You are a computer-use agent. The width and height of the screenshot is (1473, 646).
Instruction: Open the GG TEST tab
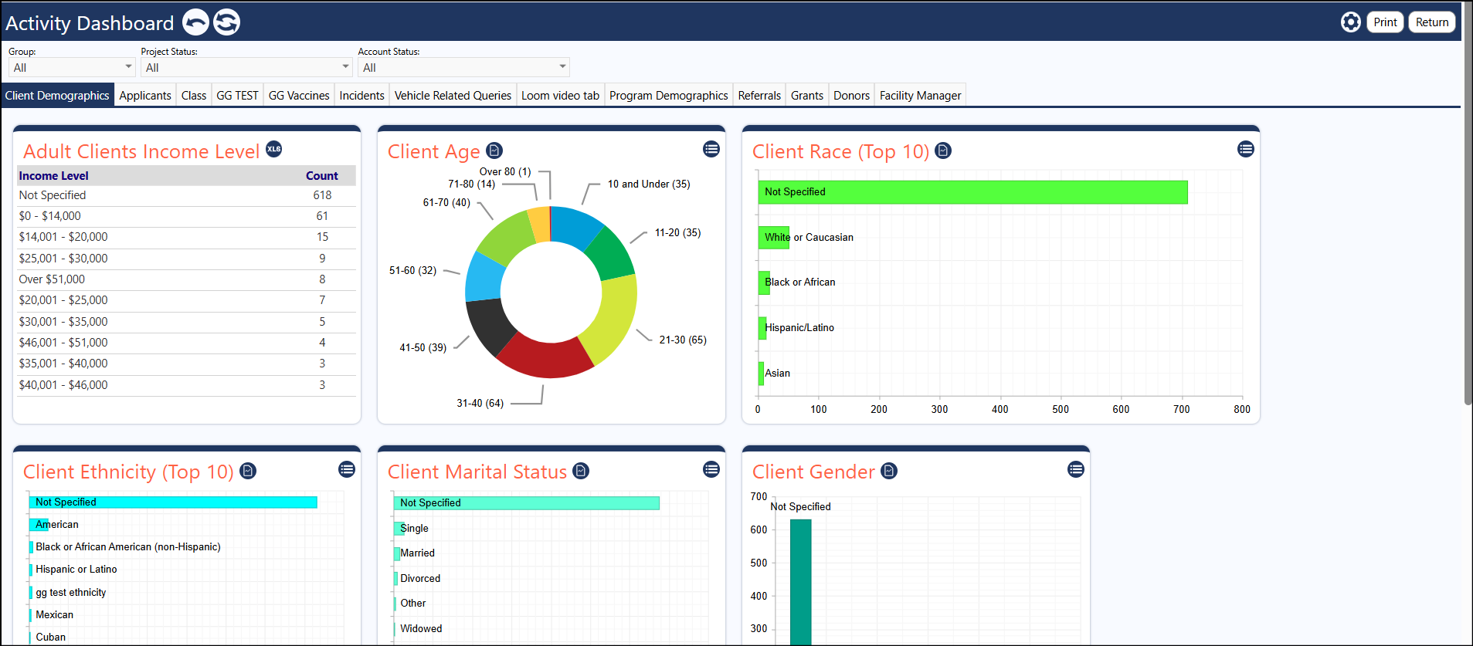[x=237, y=96]
